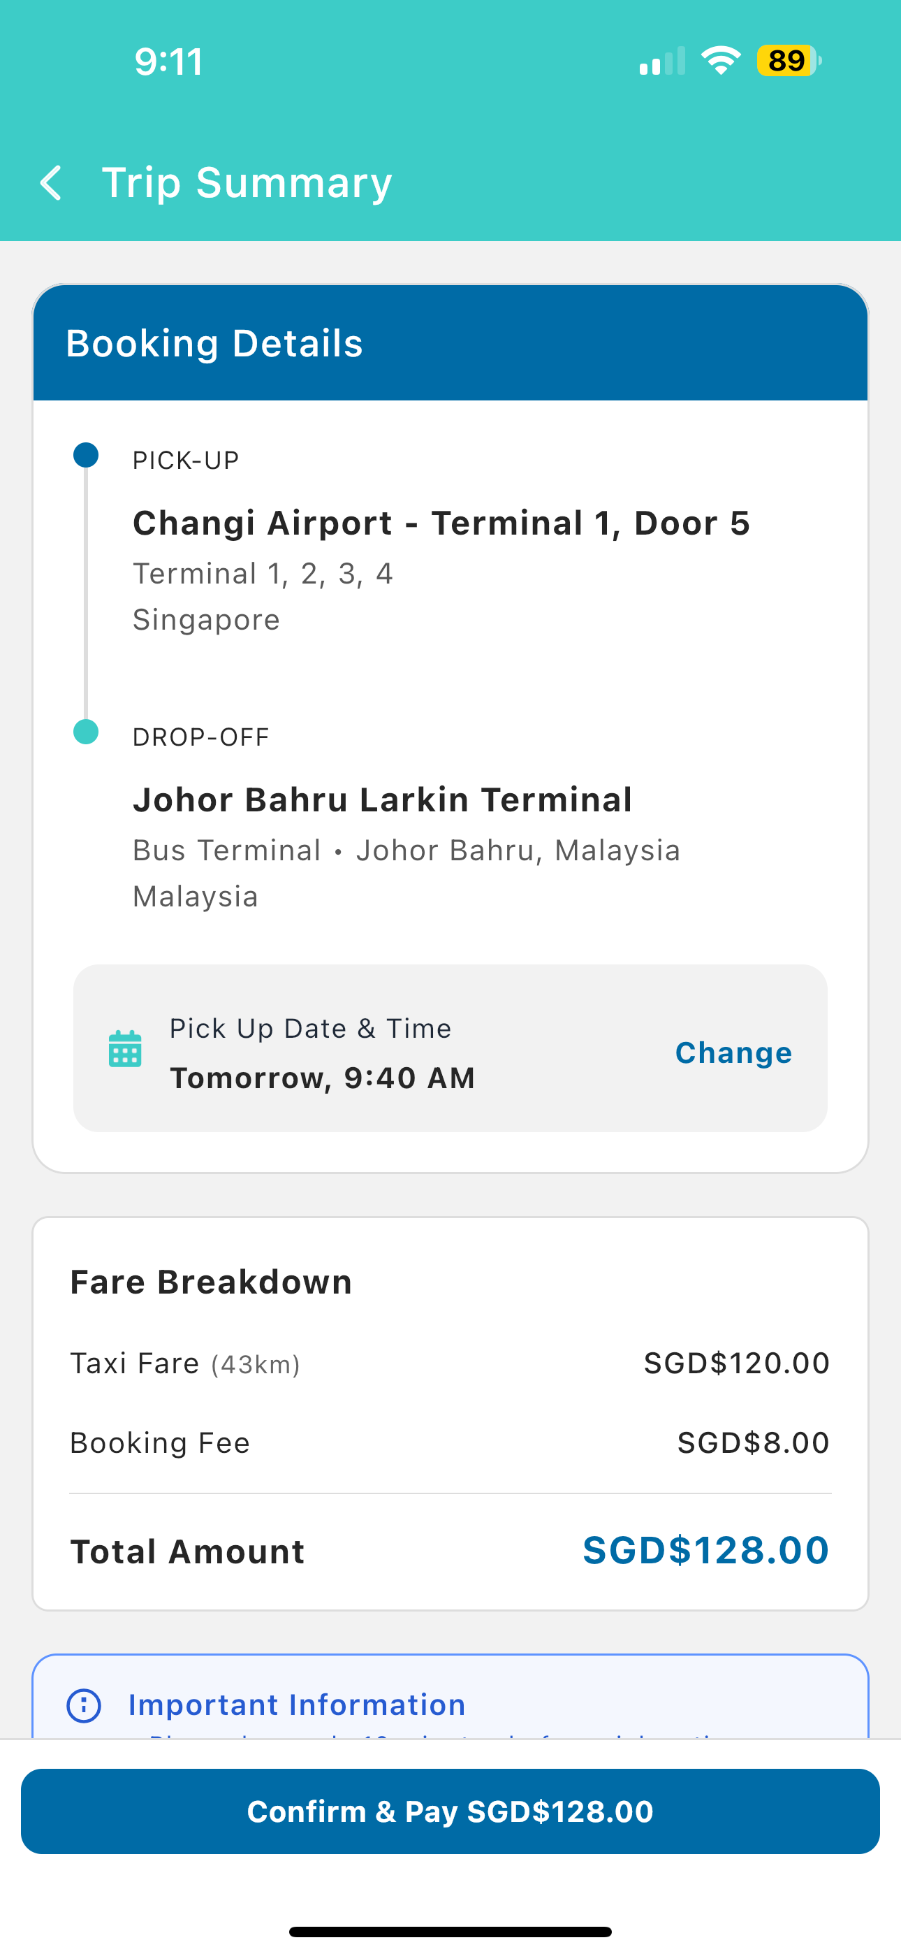Screen dimensions: 901x1954
Task: Select the Changi Airport pick-up address
Action: coord(441,523)
